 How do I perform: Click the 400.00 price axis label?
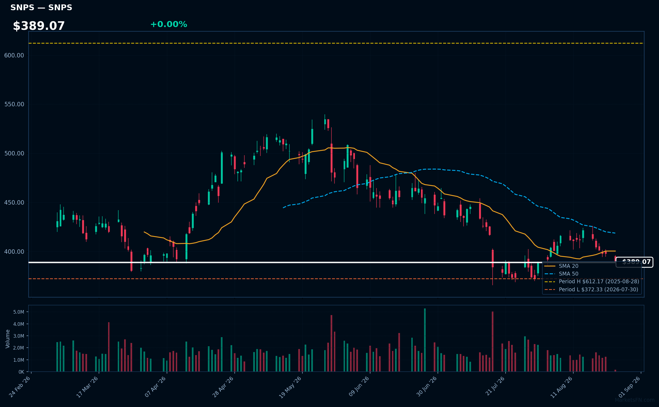tap(14, 252)
